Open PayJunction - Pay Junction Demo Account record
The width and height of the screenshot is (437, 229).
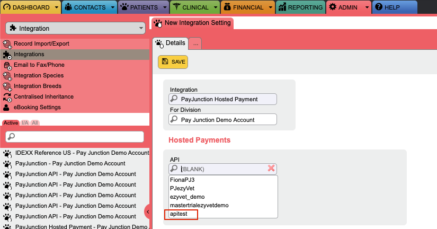70,163
